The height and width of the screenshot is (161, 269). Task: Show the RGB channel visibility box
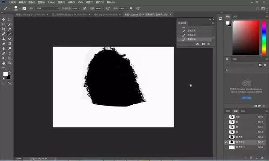pyautogui.click(x=226, y=117)
